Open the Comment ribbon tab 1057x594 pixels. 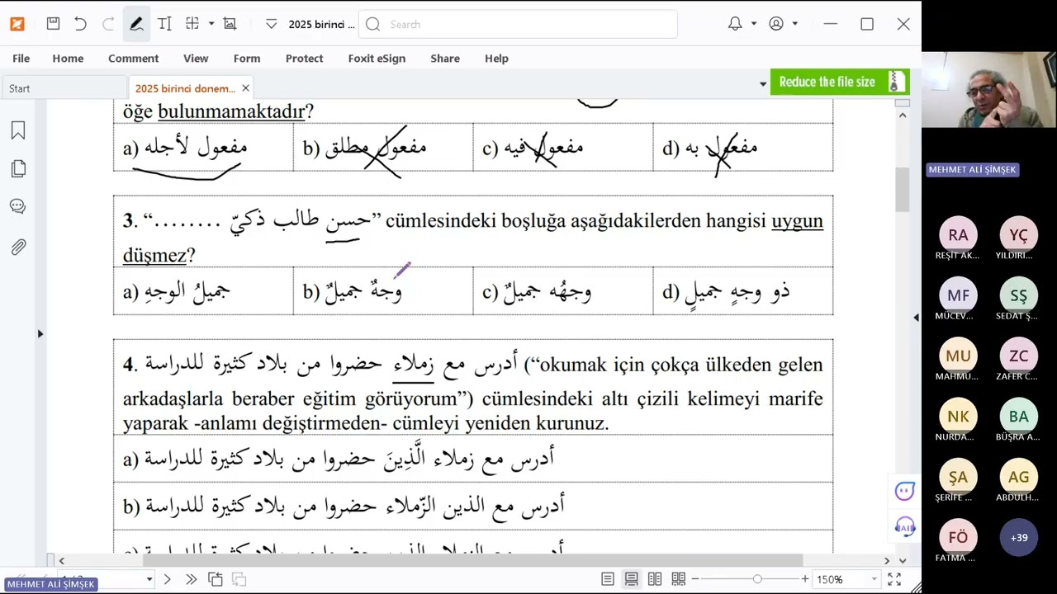pyautogui.click(x=133, y=59)
